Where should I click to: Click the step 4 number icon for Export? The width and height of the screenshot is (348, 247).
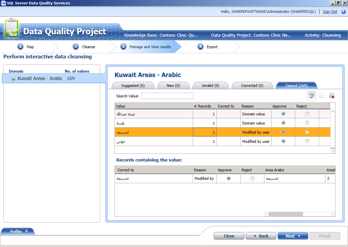201,47
